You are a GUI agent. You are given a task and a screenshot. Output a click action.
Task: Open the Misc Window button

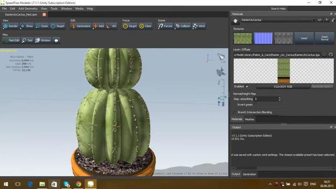point(43,40)
